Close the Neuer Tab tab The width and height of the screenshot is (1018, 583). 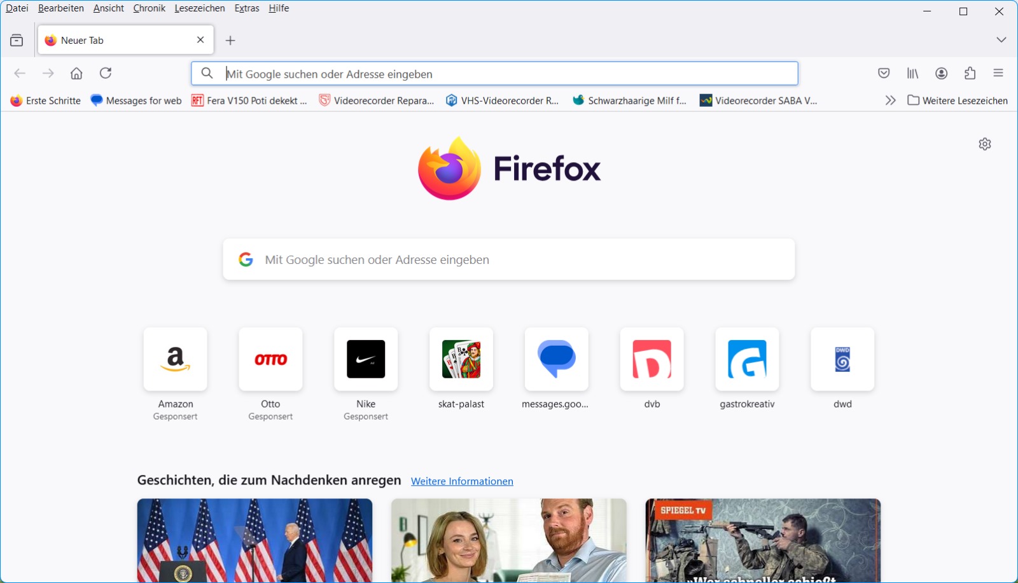pos(200,40)
